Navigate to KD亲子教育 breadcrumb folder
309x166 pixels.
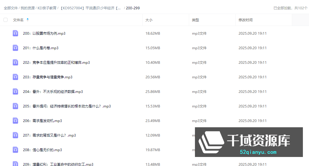pos(47,8)
